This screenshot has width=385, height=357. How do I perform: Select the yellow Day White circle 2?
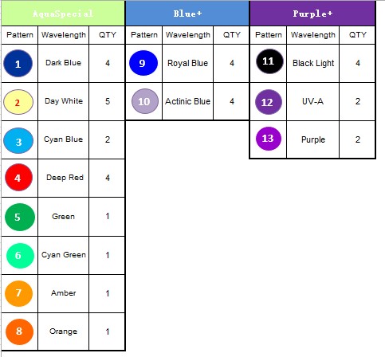point(18,102)
